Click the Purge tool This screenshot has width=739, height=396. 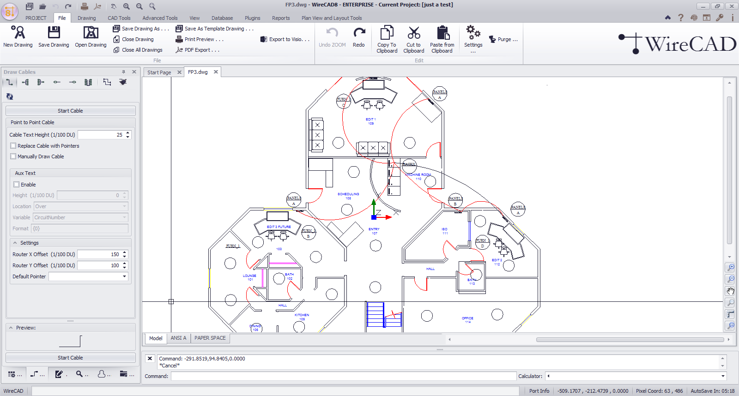click(503, 39)
